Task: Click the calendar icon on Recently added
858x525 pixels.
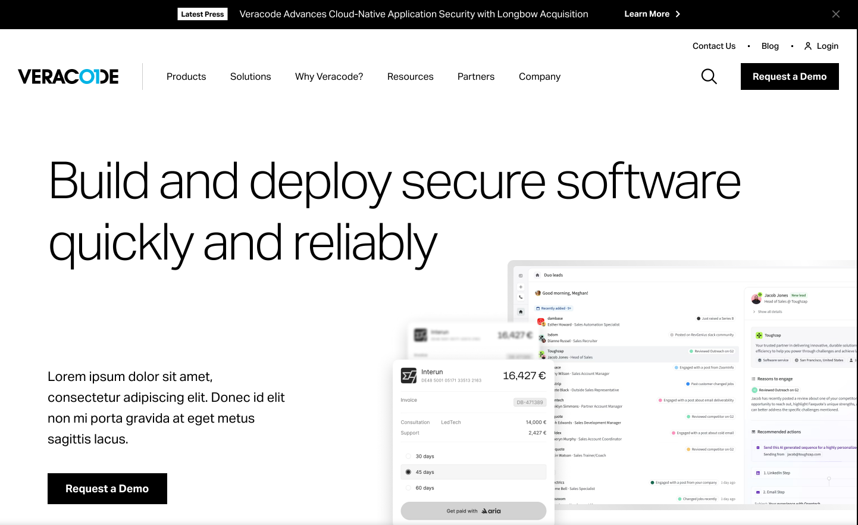Action: pos(538,308)
